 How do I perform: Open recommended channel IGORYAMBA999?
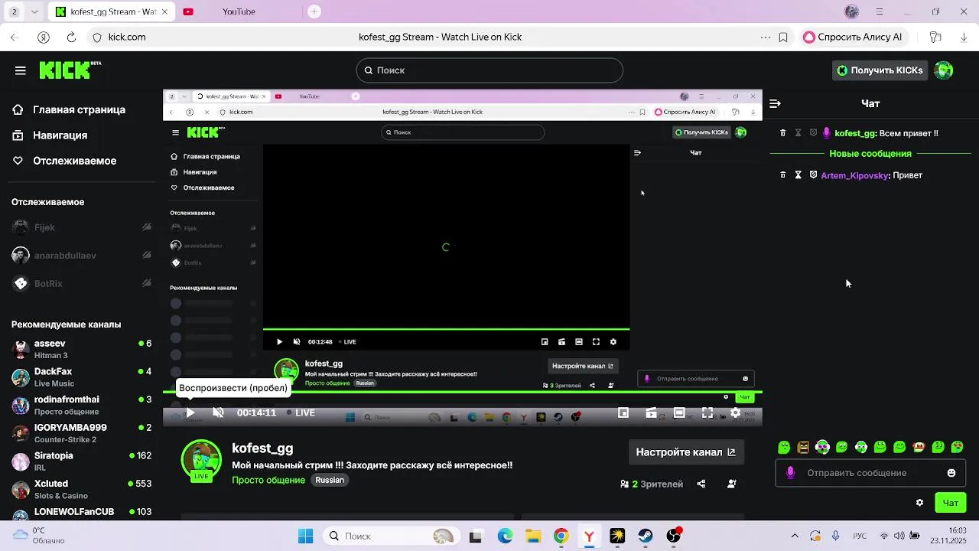(x=81, y=433)
